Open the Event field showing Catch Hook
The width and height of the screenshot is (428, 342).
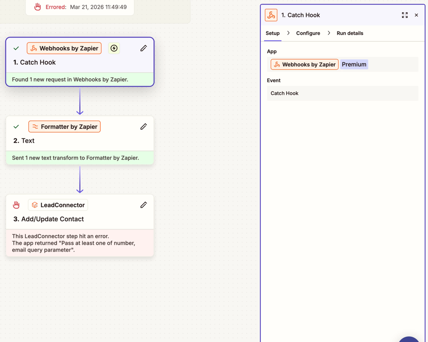point(342,93)
